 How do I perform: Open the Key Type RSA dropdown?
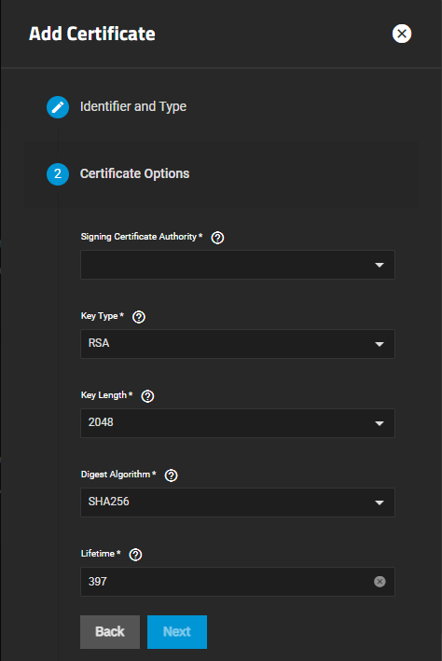click(238, 344)
